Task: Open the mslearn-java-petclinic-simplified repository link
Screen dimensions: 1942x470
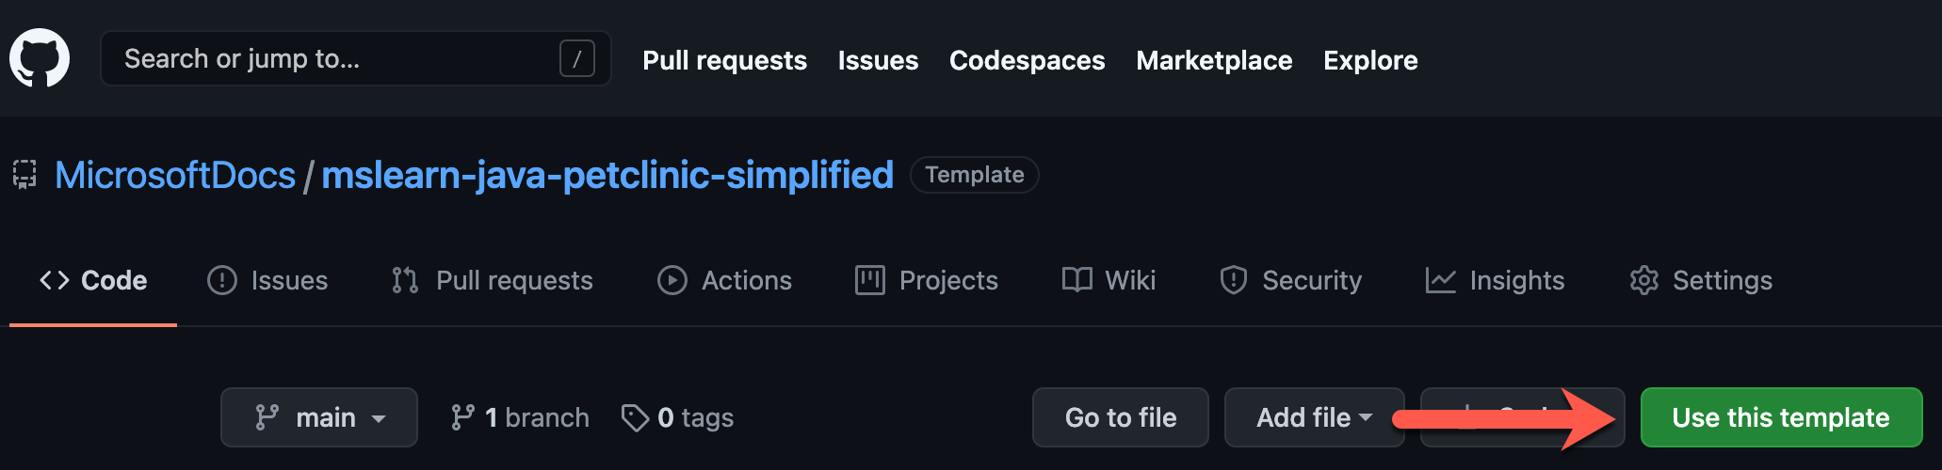Action: point(607,175)
